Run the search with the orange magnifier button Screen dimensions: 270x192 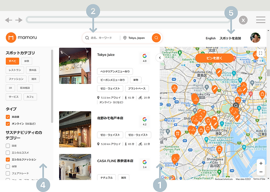tap(156, 38)
